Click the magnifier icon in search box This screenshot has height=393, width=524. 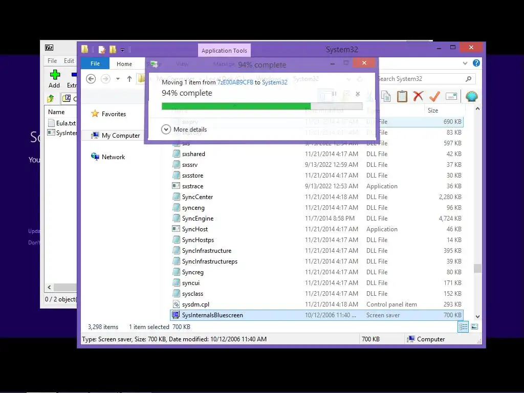coord(469,79)
